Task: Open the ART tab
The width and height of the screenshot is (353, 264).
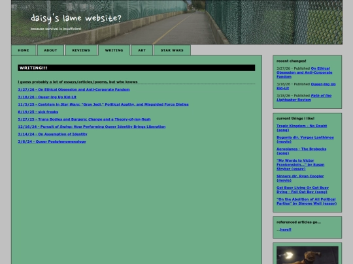Action: point(142,50)
